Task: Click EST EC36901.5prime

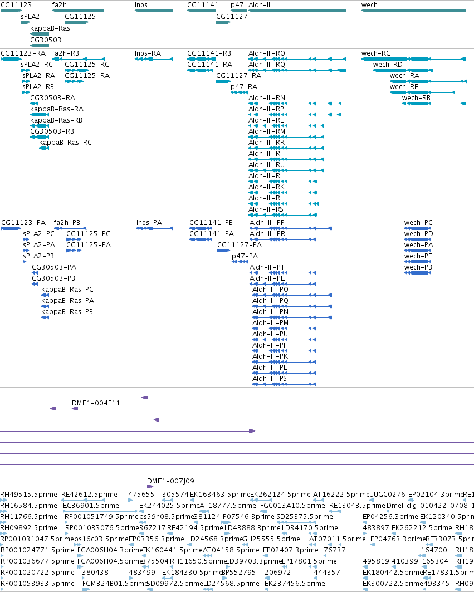Action: pos(91,506)
